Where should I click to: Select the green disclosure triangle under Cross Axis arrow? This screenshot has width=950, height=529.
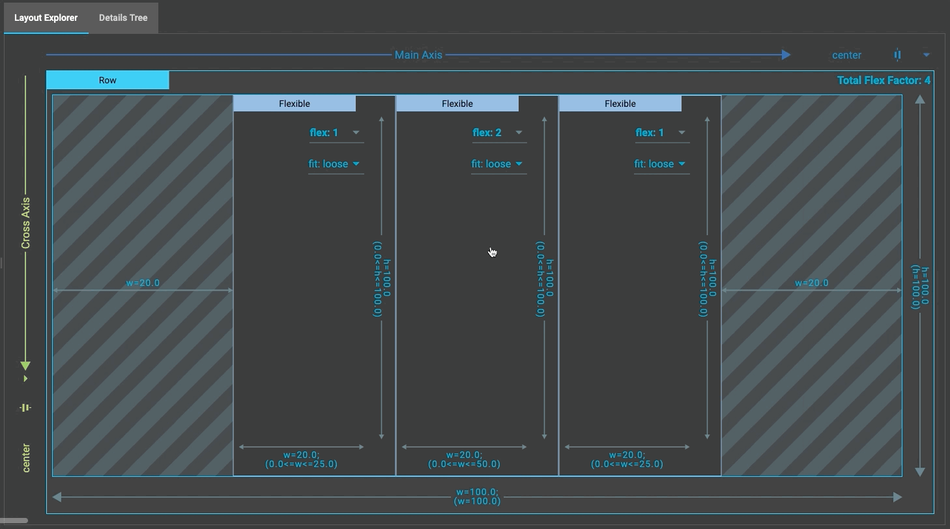point(25,378)
